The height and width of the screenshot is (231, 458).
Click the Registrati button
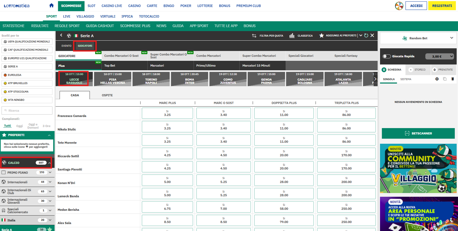pyautogui.click(x=442, y=6)
